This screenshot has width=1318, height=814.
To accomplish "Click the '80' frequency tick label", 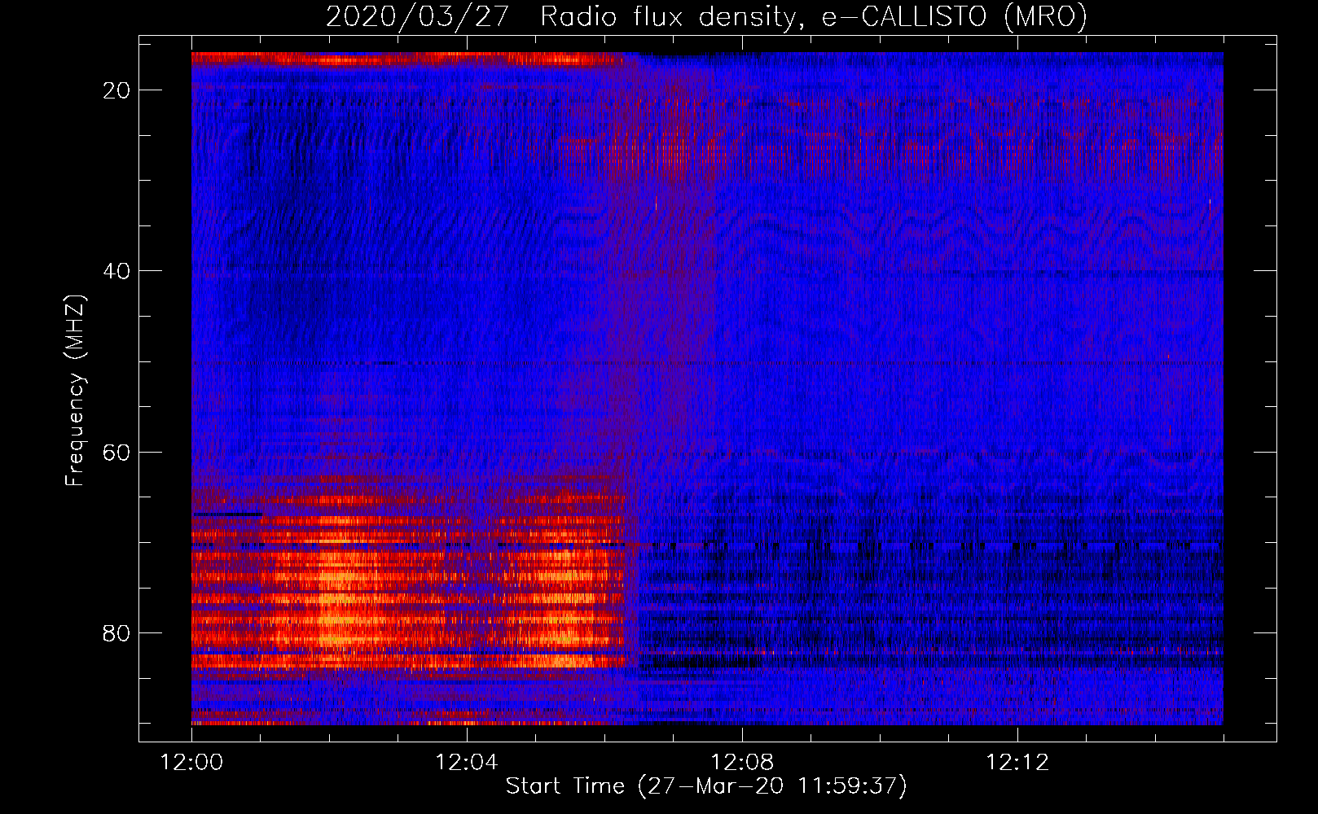I will pyautogui.click(x=117, y=633).
